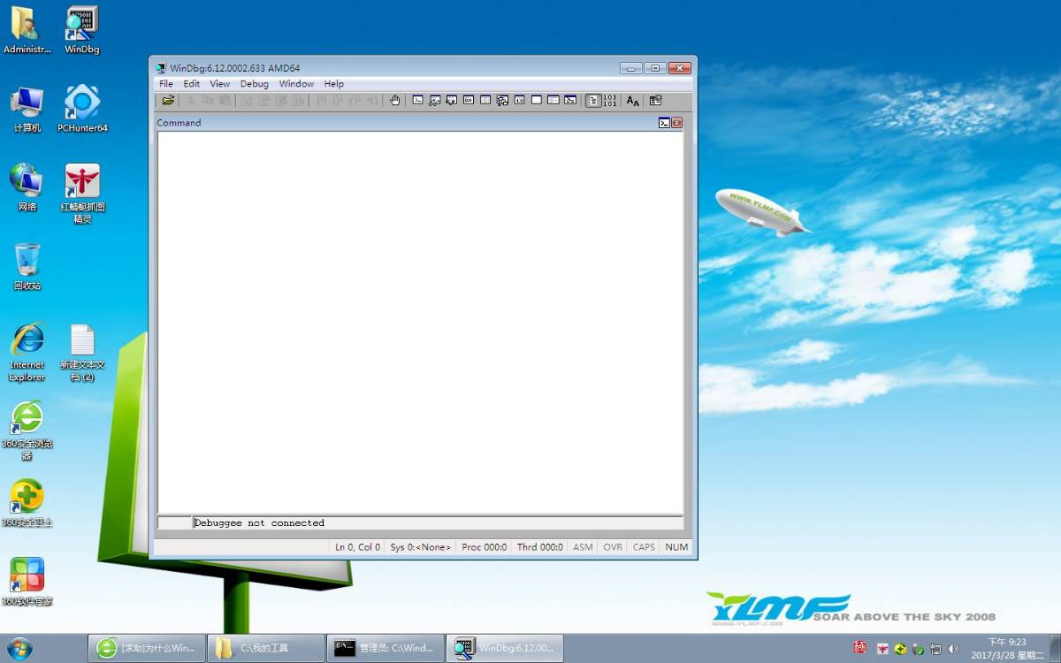Click the Ln 0, Col 0 status entry

357,547
